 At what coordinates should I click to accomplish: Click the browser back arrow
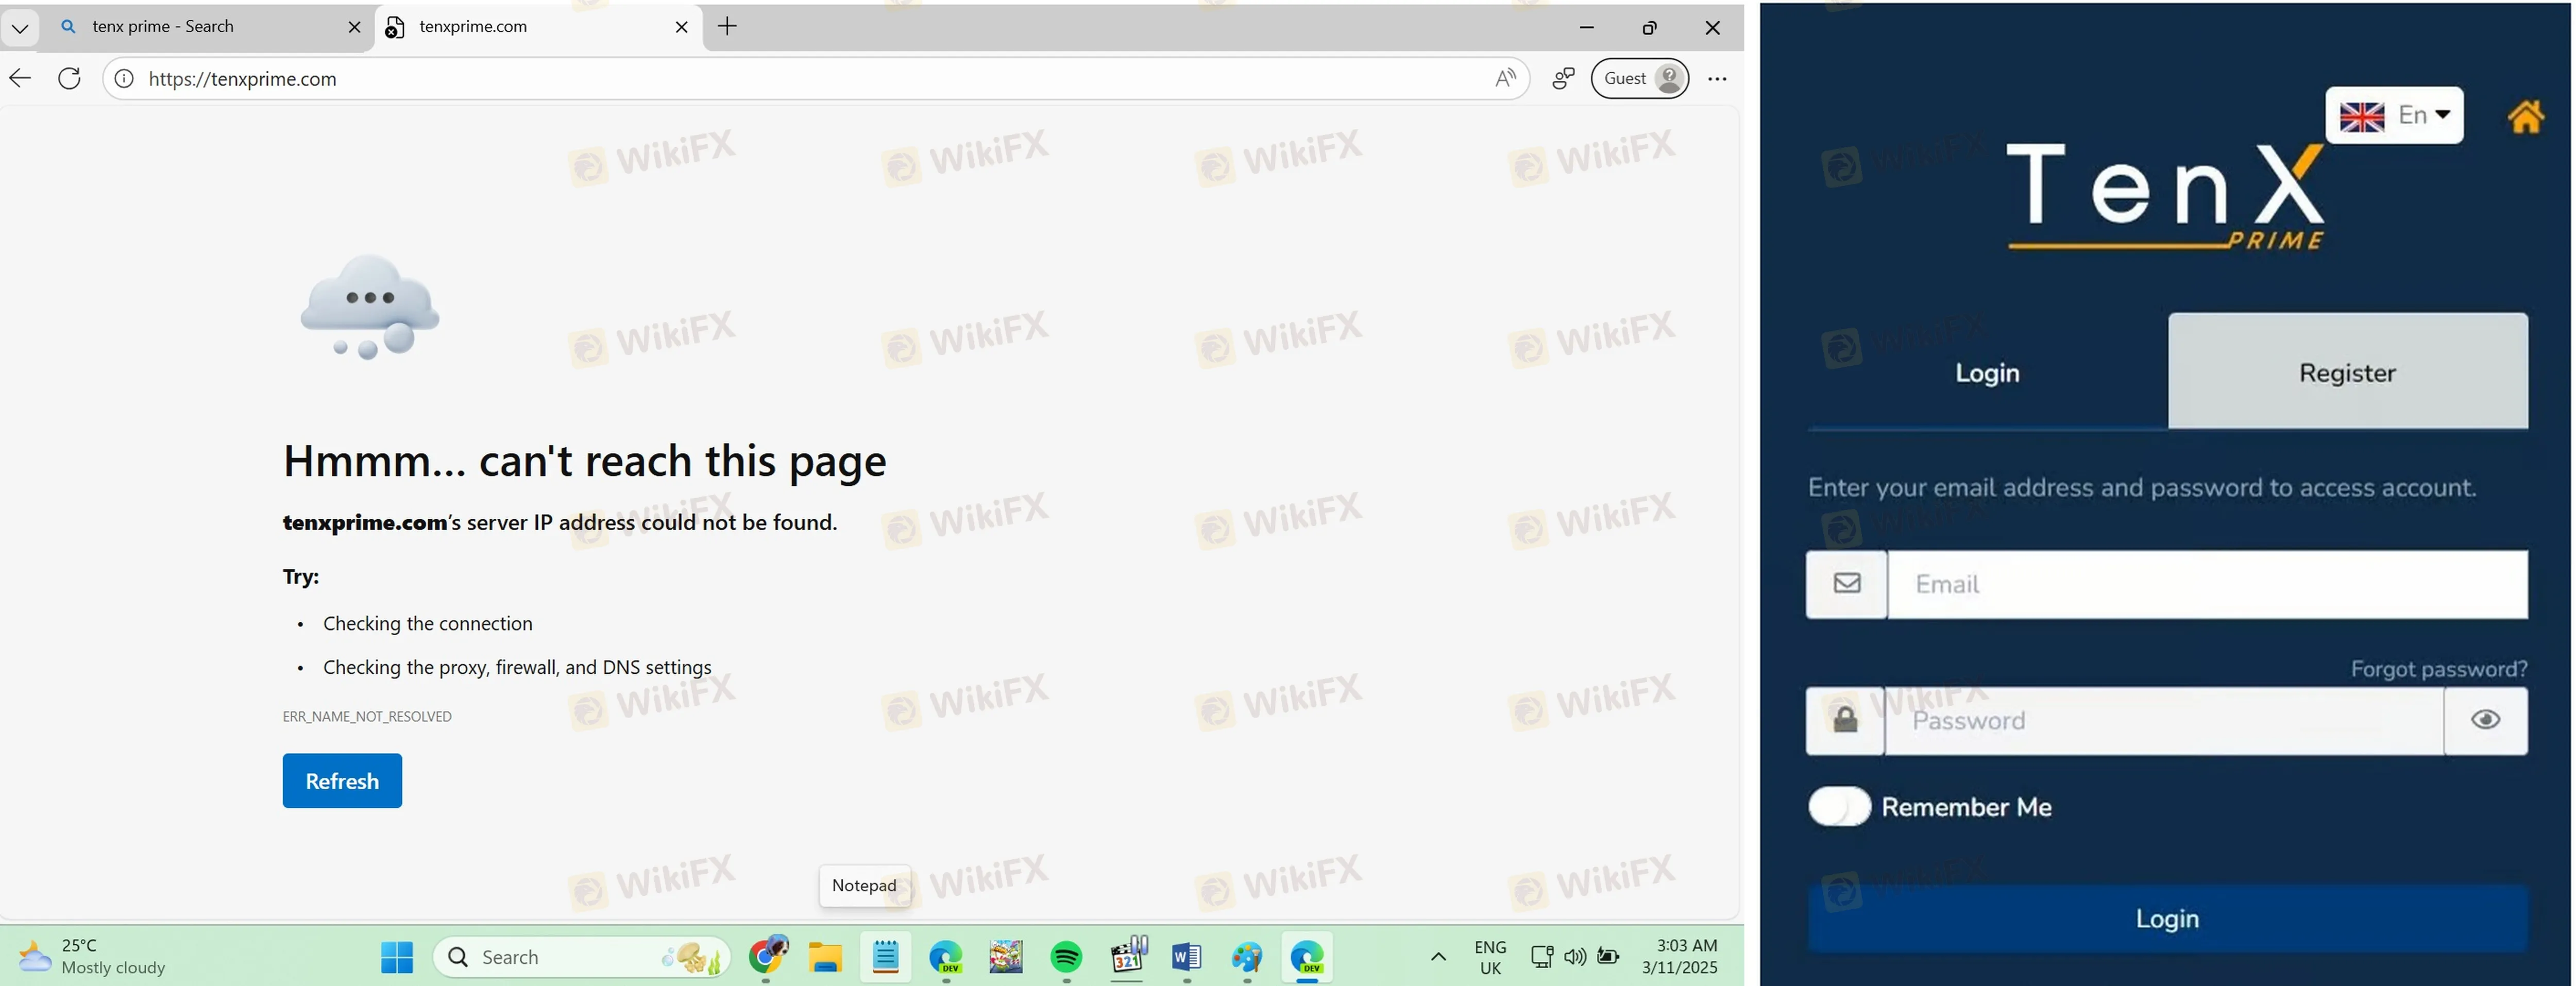(x=21, y=78)
